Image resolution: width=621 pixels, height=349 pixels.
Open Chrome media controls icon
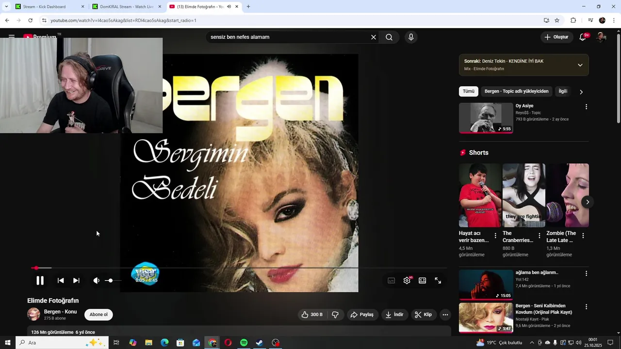point(590,20)
